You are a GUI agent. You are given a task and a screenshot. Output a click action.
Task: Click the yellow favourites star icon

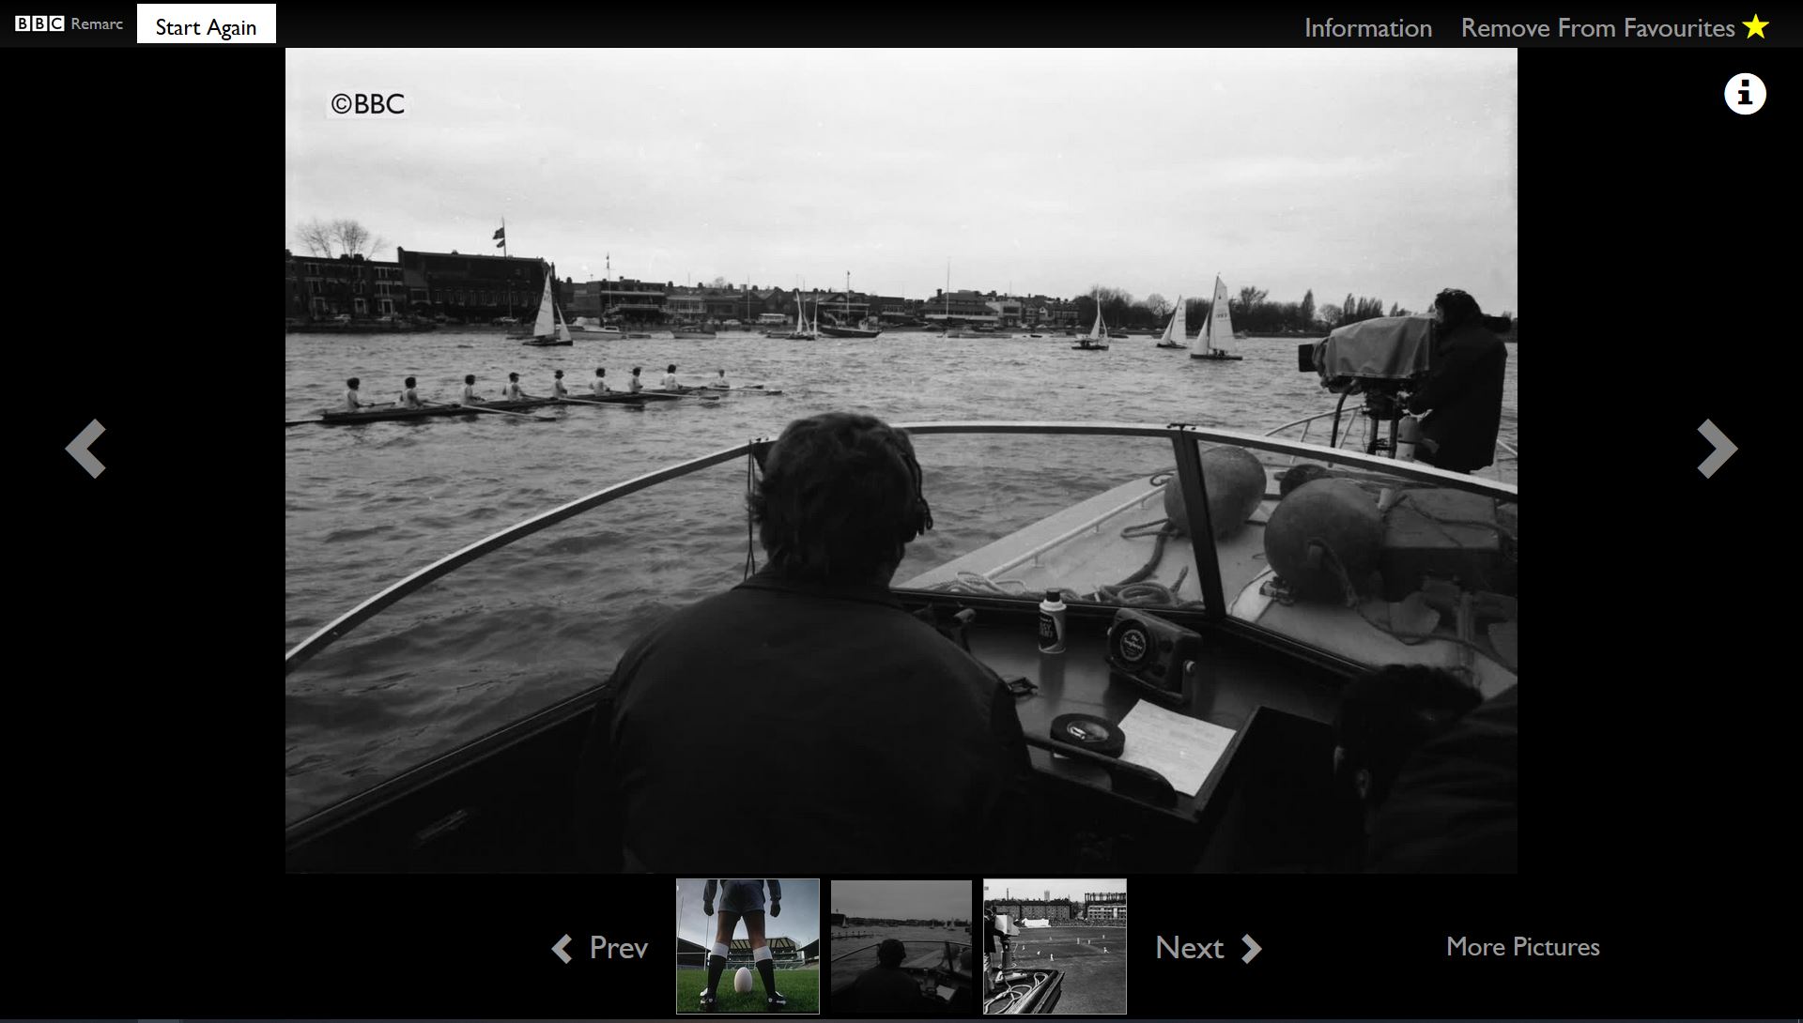coord(1755,27)
